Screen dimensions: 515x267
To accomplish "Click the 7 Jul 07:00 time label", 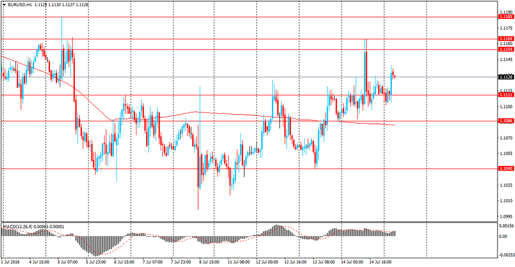I will [x=152, y=262].
